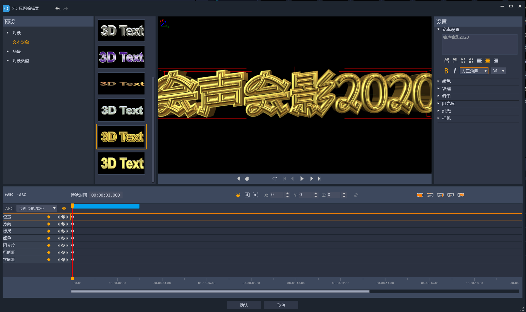Select the wide bronze 3D Text preset
Viewport: 526px width, 312px height.
click(x=121, y=84)
